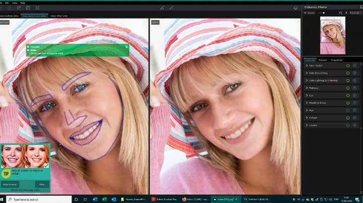Screen dimensions: 363x203
Task: Click Hide Forever button in tip panel
Action: tap(10, 184)
